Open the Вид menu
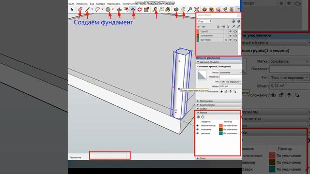 coord(92,4)
